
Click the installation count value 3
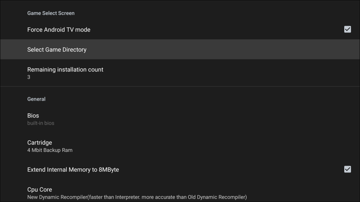click(x=29, y=77)
